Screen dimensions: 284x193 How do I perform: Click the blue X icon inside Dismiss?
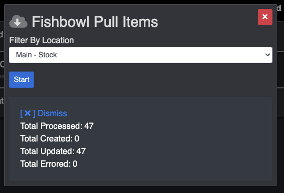pos(27,113)
